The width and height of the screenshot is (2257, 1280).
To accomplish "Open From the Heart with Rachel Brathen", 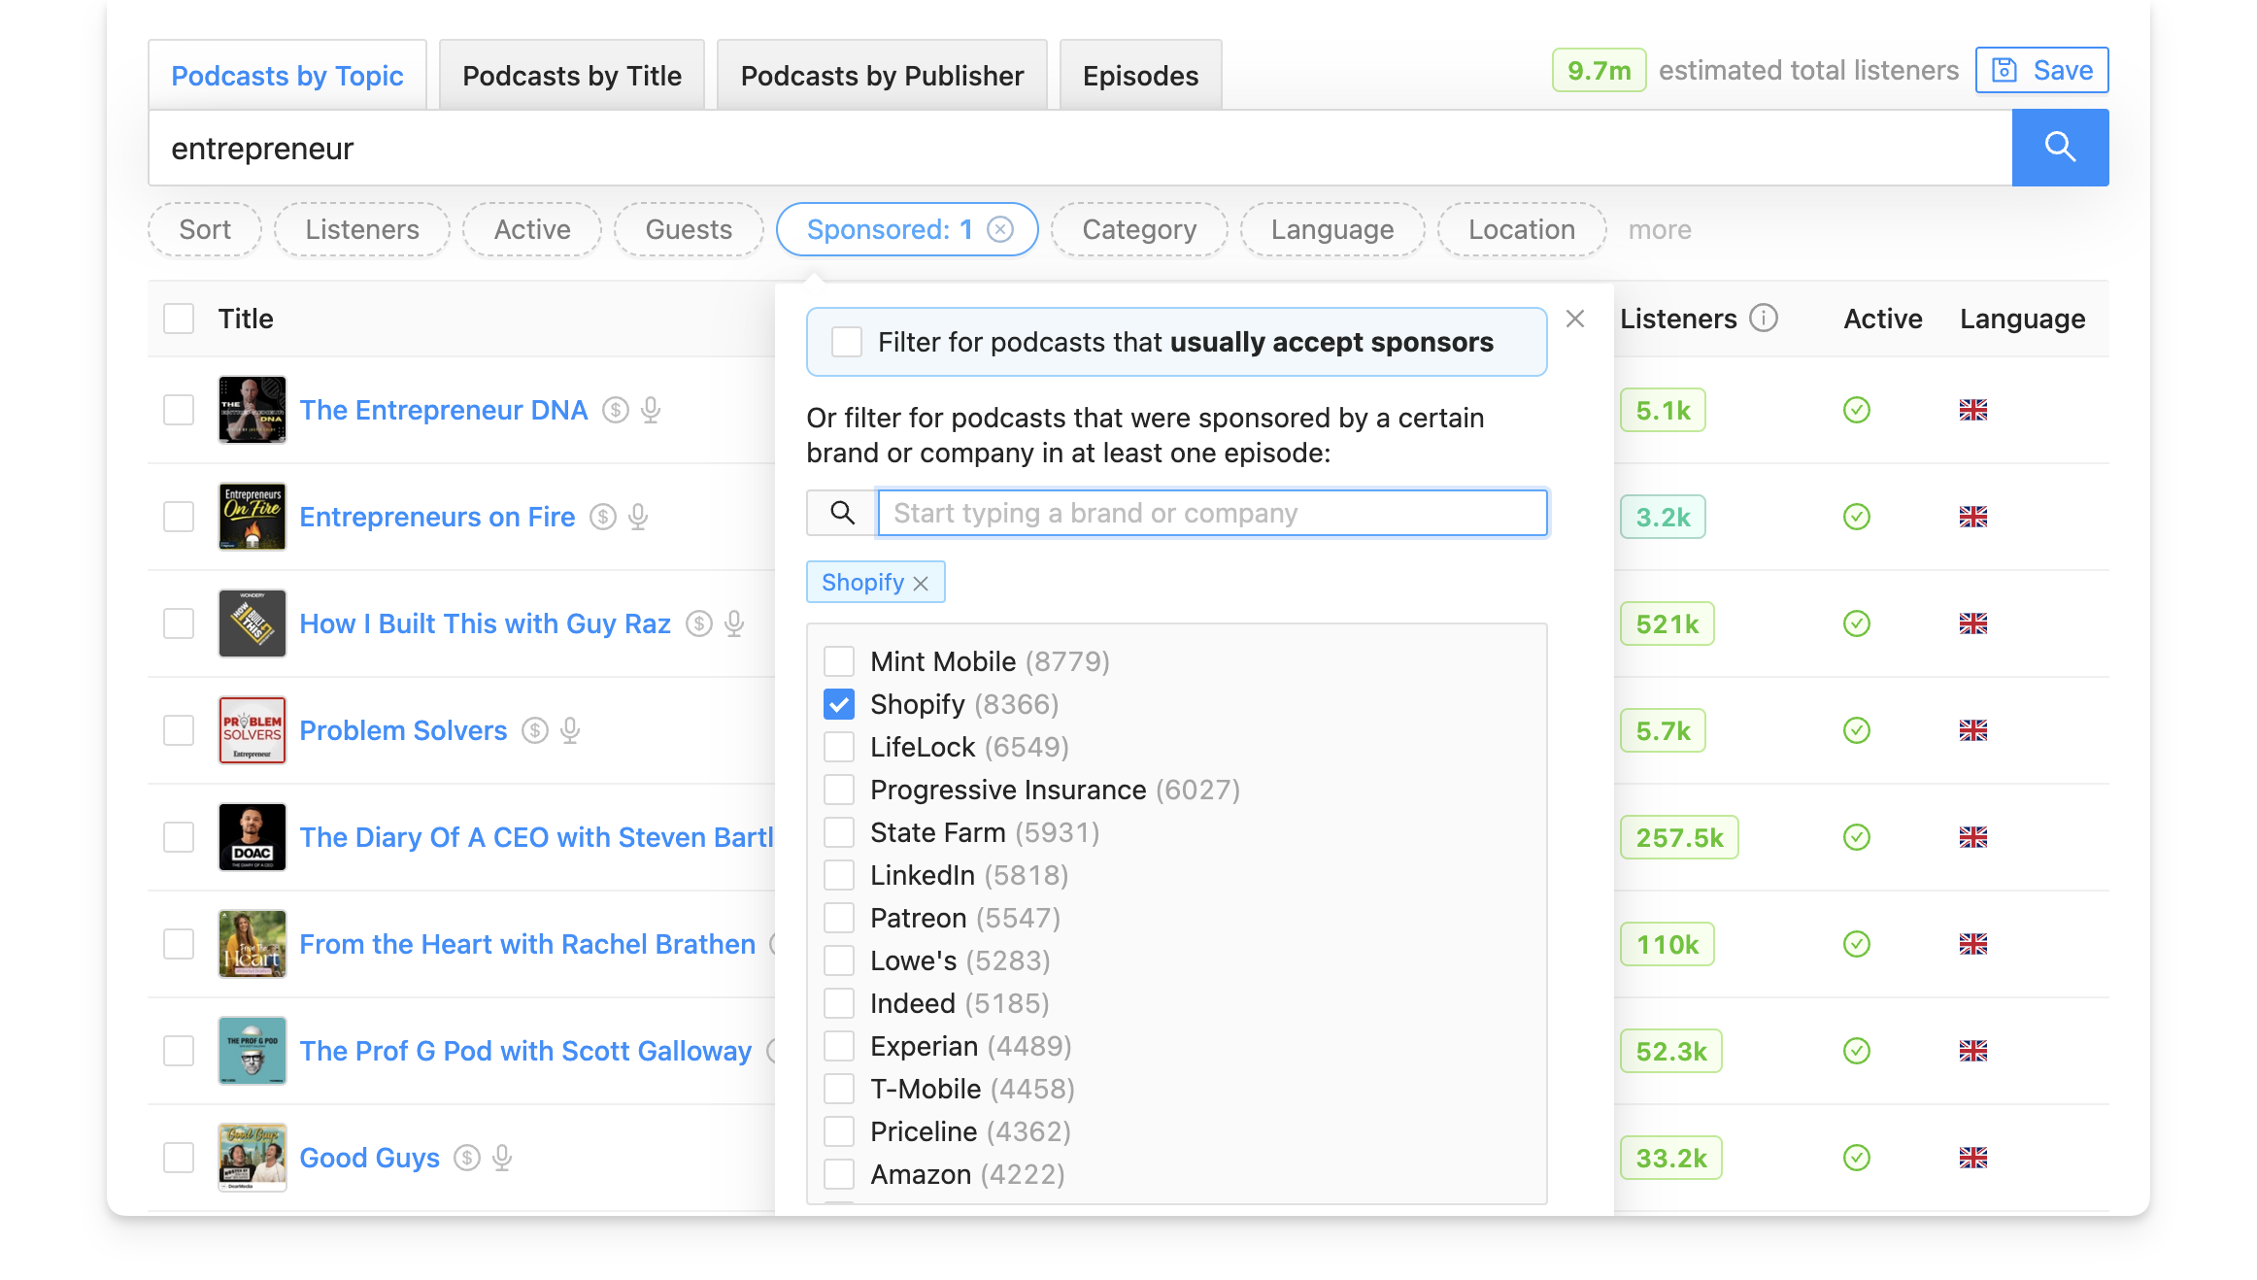I will point(527,944).
